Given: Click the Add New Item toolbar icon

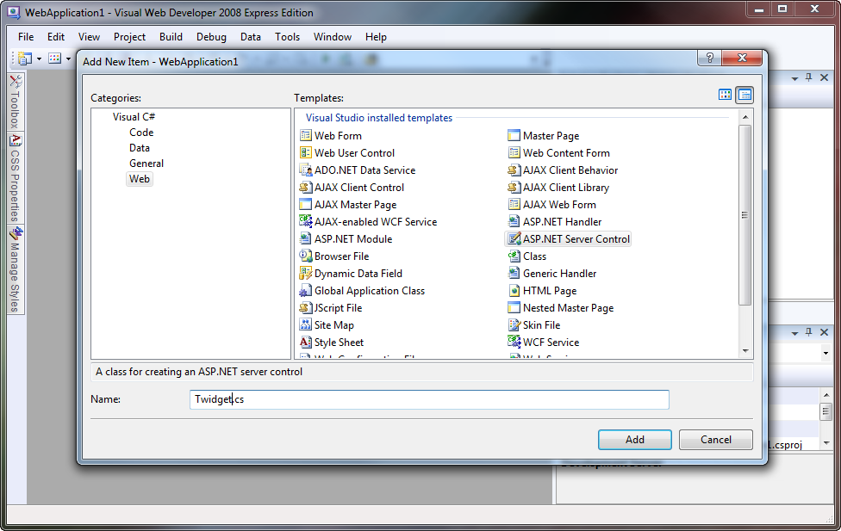Looking at the screenshot, I should tap(54, 58).
